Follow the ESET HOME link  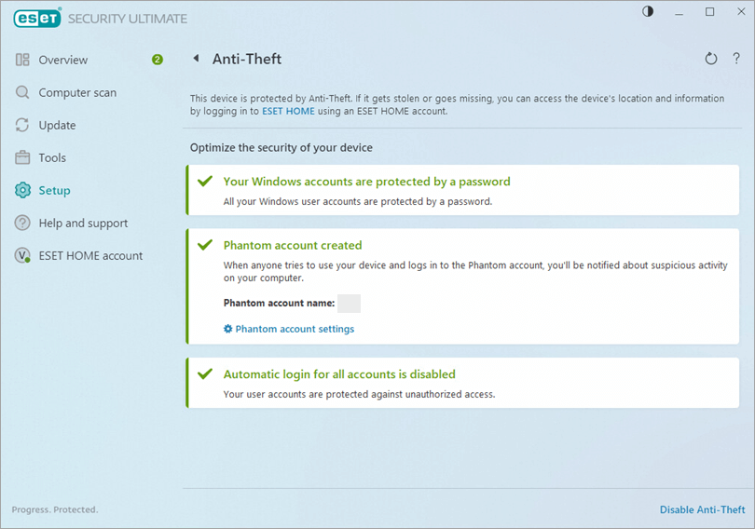288,112
